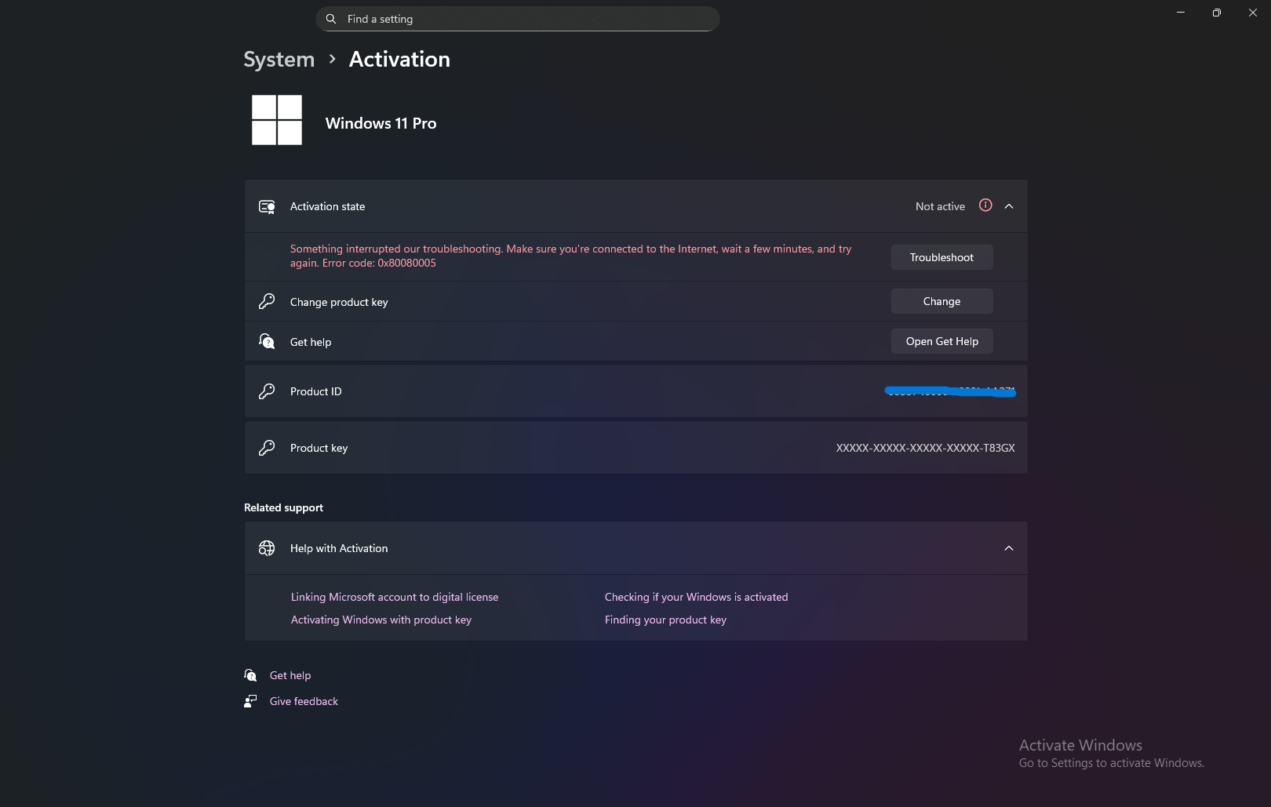Image resolution: width=1271 pixels, height=807 pixels.
Task: Select System in the breadcrumb navigation
Action: coord(279,59)
